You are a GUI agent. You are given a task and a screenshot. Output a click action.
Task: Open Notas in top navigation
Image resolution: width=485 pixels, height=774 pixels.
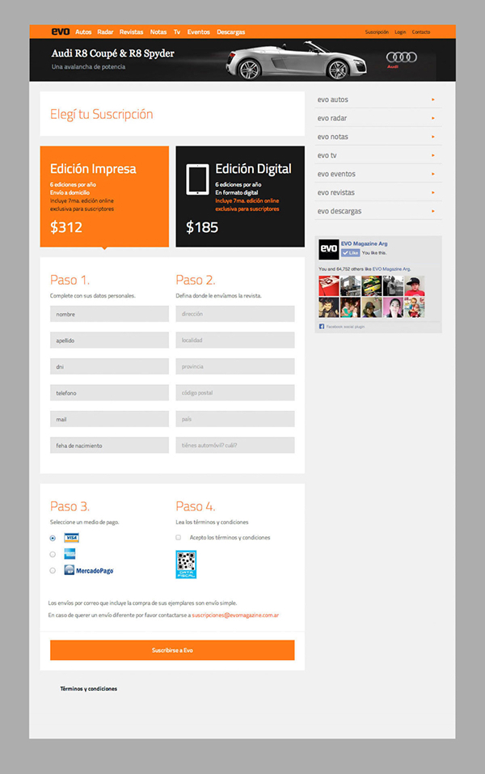tap(158, 32)
